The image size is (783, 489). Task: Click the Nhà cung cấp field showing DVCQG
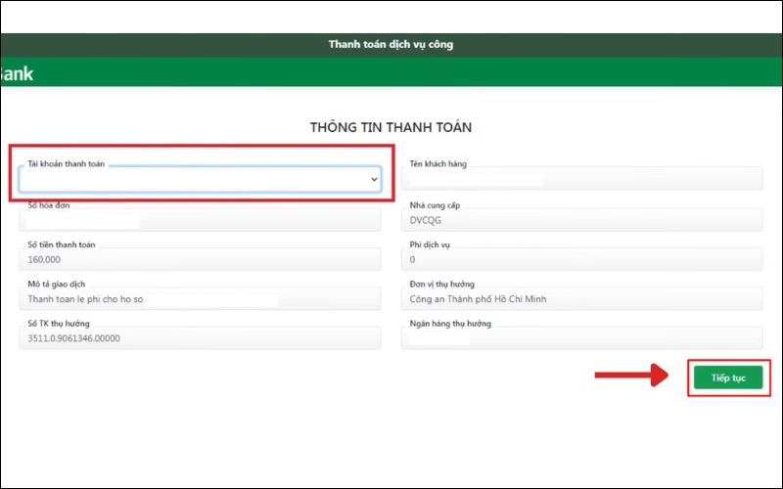581,220
